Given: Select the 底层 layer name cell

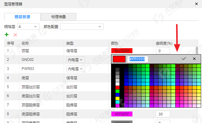Looking at the screenshot, I should click(x=25, y=78).
